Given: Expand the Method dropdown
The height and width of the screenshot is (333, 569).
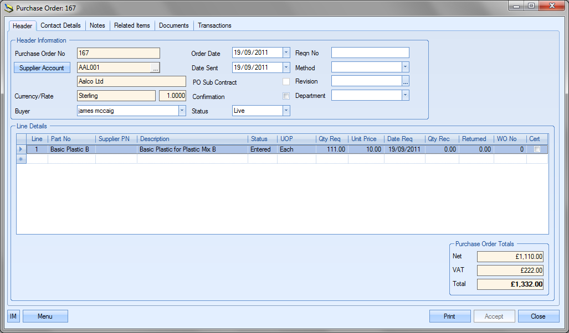Looking at the screenshot, I should coord(405,67).
